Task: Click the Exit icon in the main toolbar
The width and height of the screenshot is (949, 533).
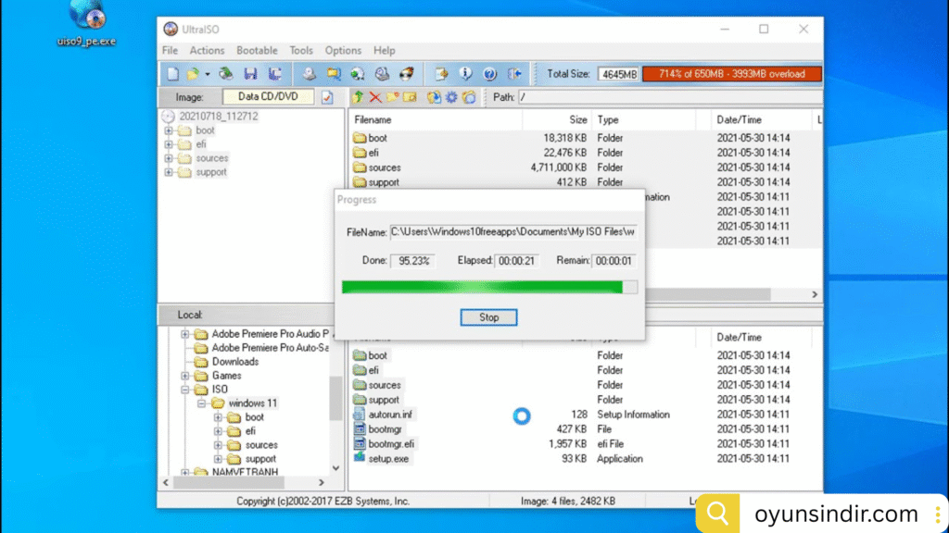Action: (x=515, y=74)
